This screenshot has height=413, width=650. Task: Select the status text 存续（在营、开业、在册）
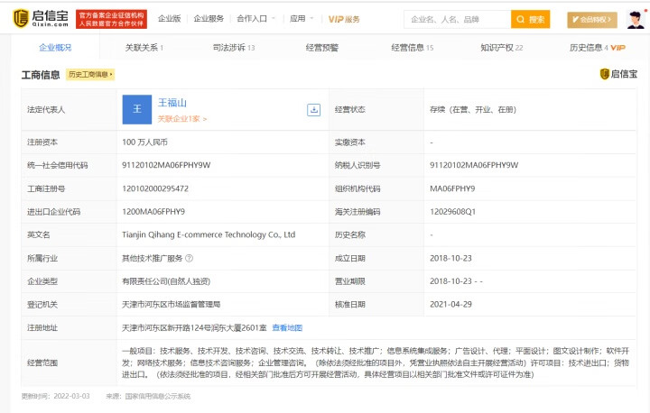[473, 109]
